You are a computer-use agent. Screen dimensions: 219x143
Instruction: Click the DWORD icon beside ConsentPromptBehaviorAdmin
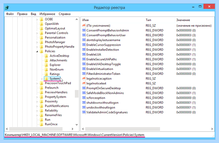84,30
